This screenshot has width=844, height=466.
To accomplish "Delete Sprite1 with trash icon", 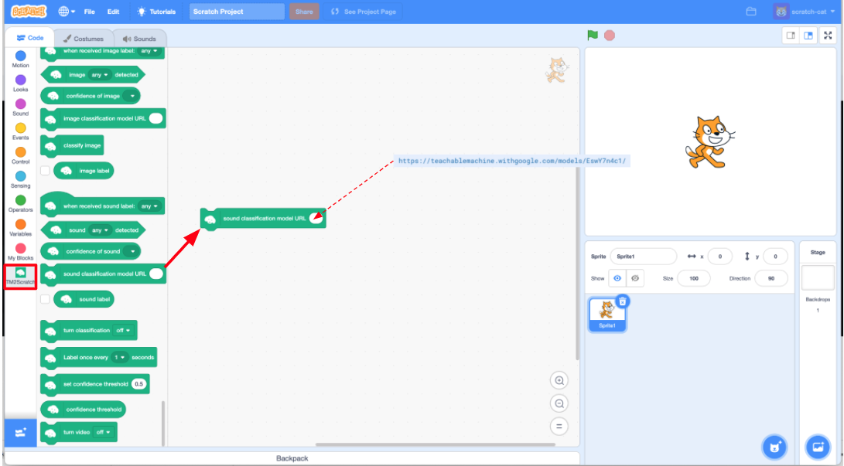I will 622,301.
